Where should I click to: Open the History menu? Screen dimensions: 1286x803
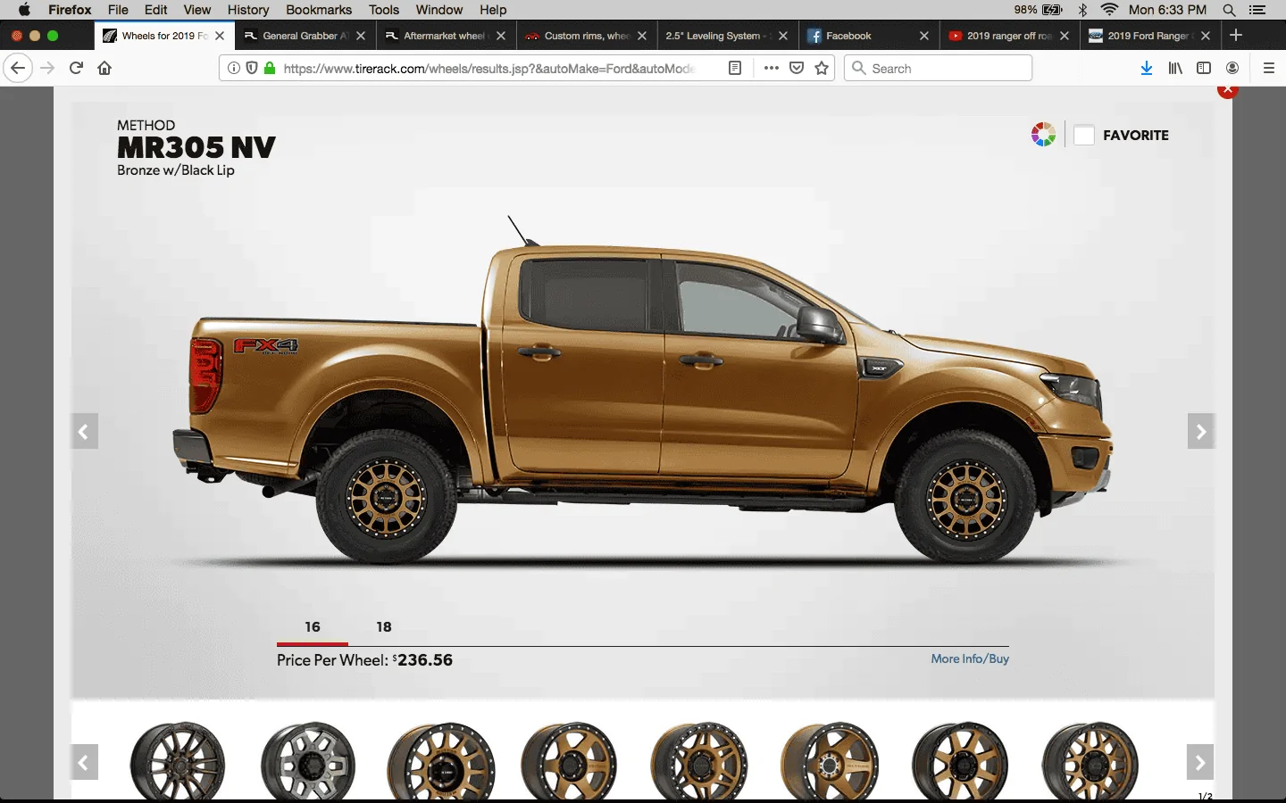click(248, 10)
